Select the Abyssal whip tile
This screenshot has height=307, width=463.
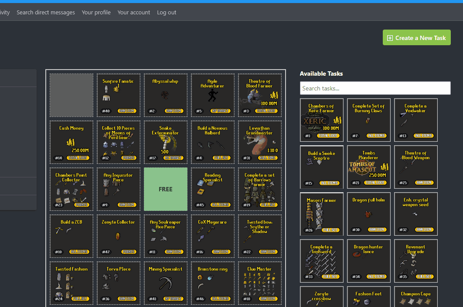tap(166, 95)
